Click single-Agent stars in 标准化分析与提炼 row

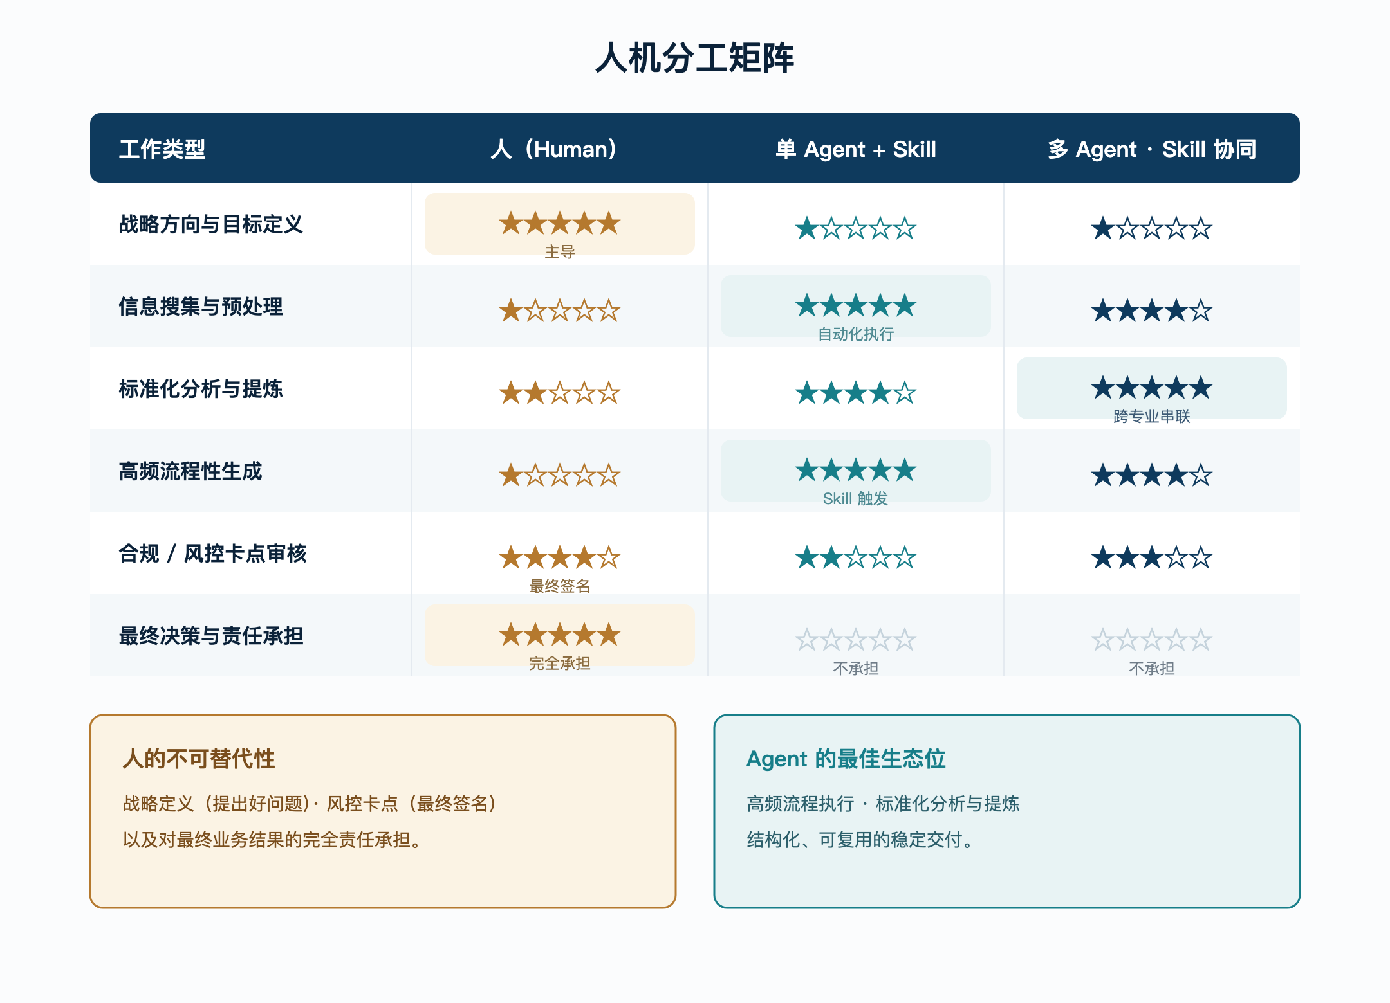tap(855, 393)
